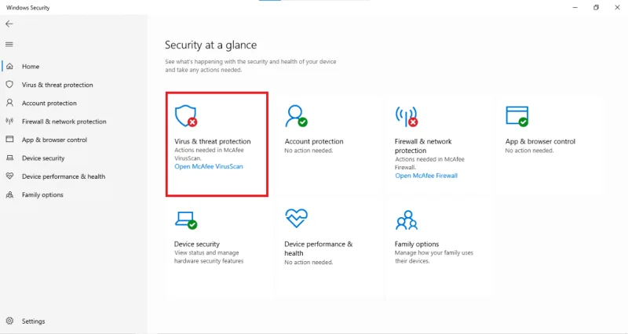Open the hamburger navigation menu
The height and width of the screenshot is (334, 628).
coord(9,45)
